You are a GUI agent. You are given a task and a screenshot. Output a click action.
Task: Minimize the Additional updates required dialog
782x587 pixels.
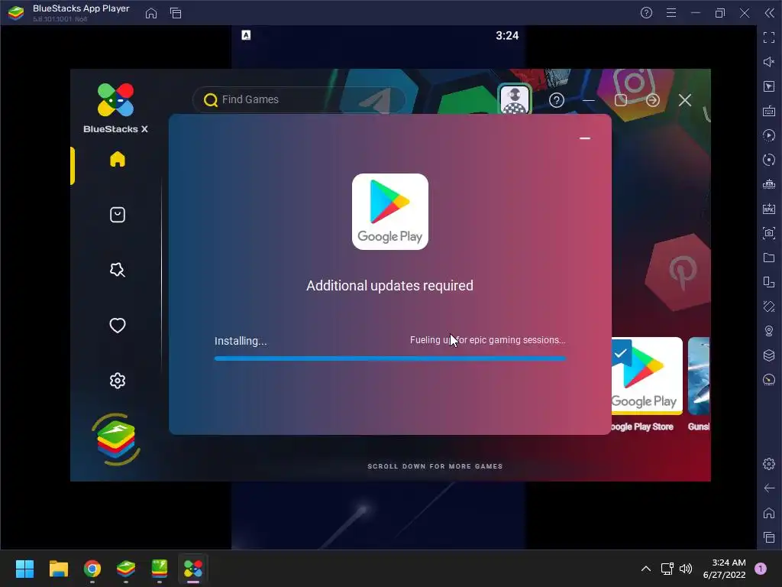point(585,138)
